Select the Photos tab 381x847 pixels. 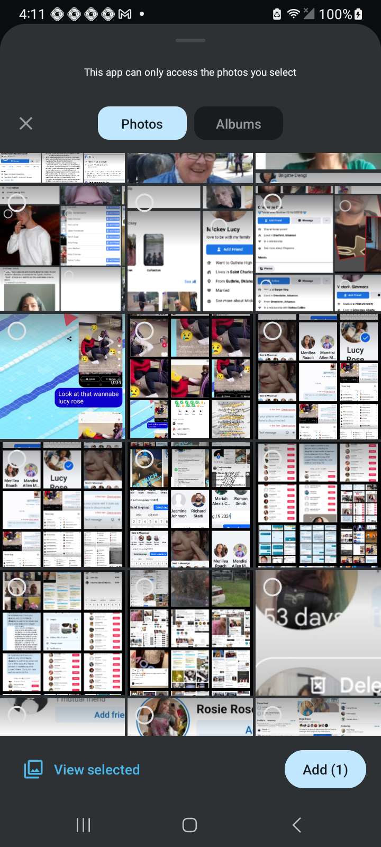[142, 124]
